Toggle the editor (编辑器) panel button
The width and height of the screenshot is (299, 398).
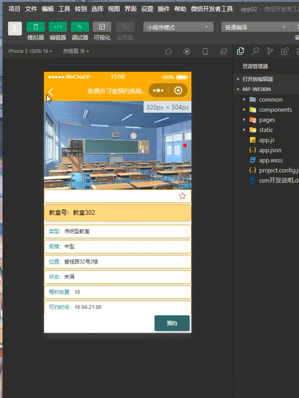58,27
